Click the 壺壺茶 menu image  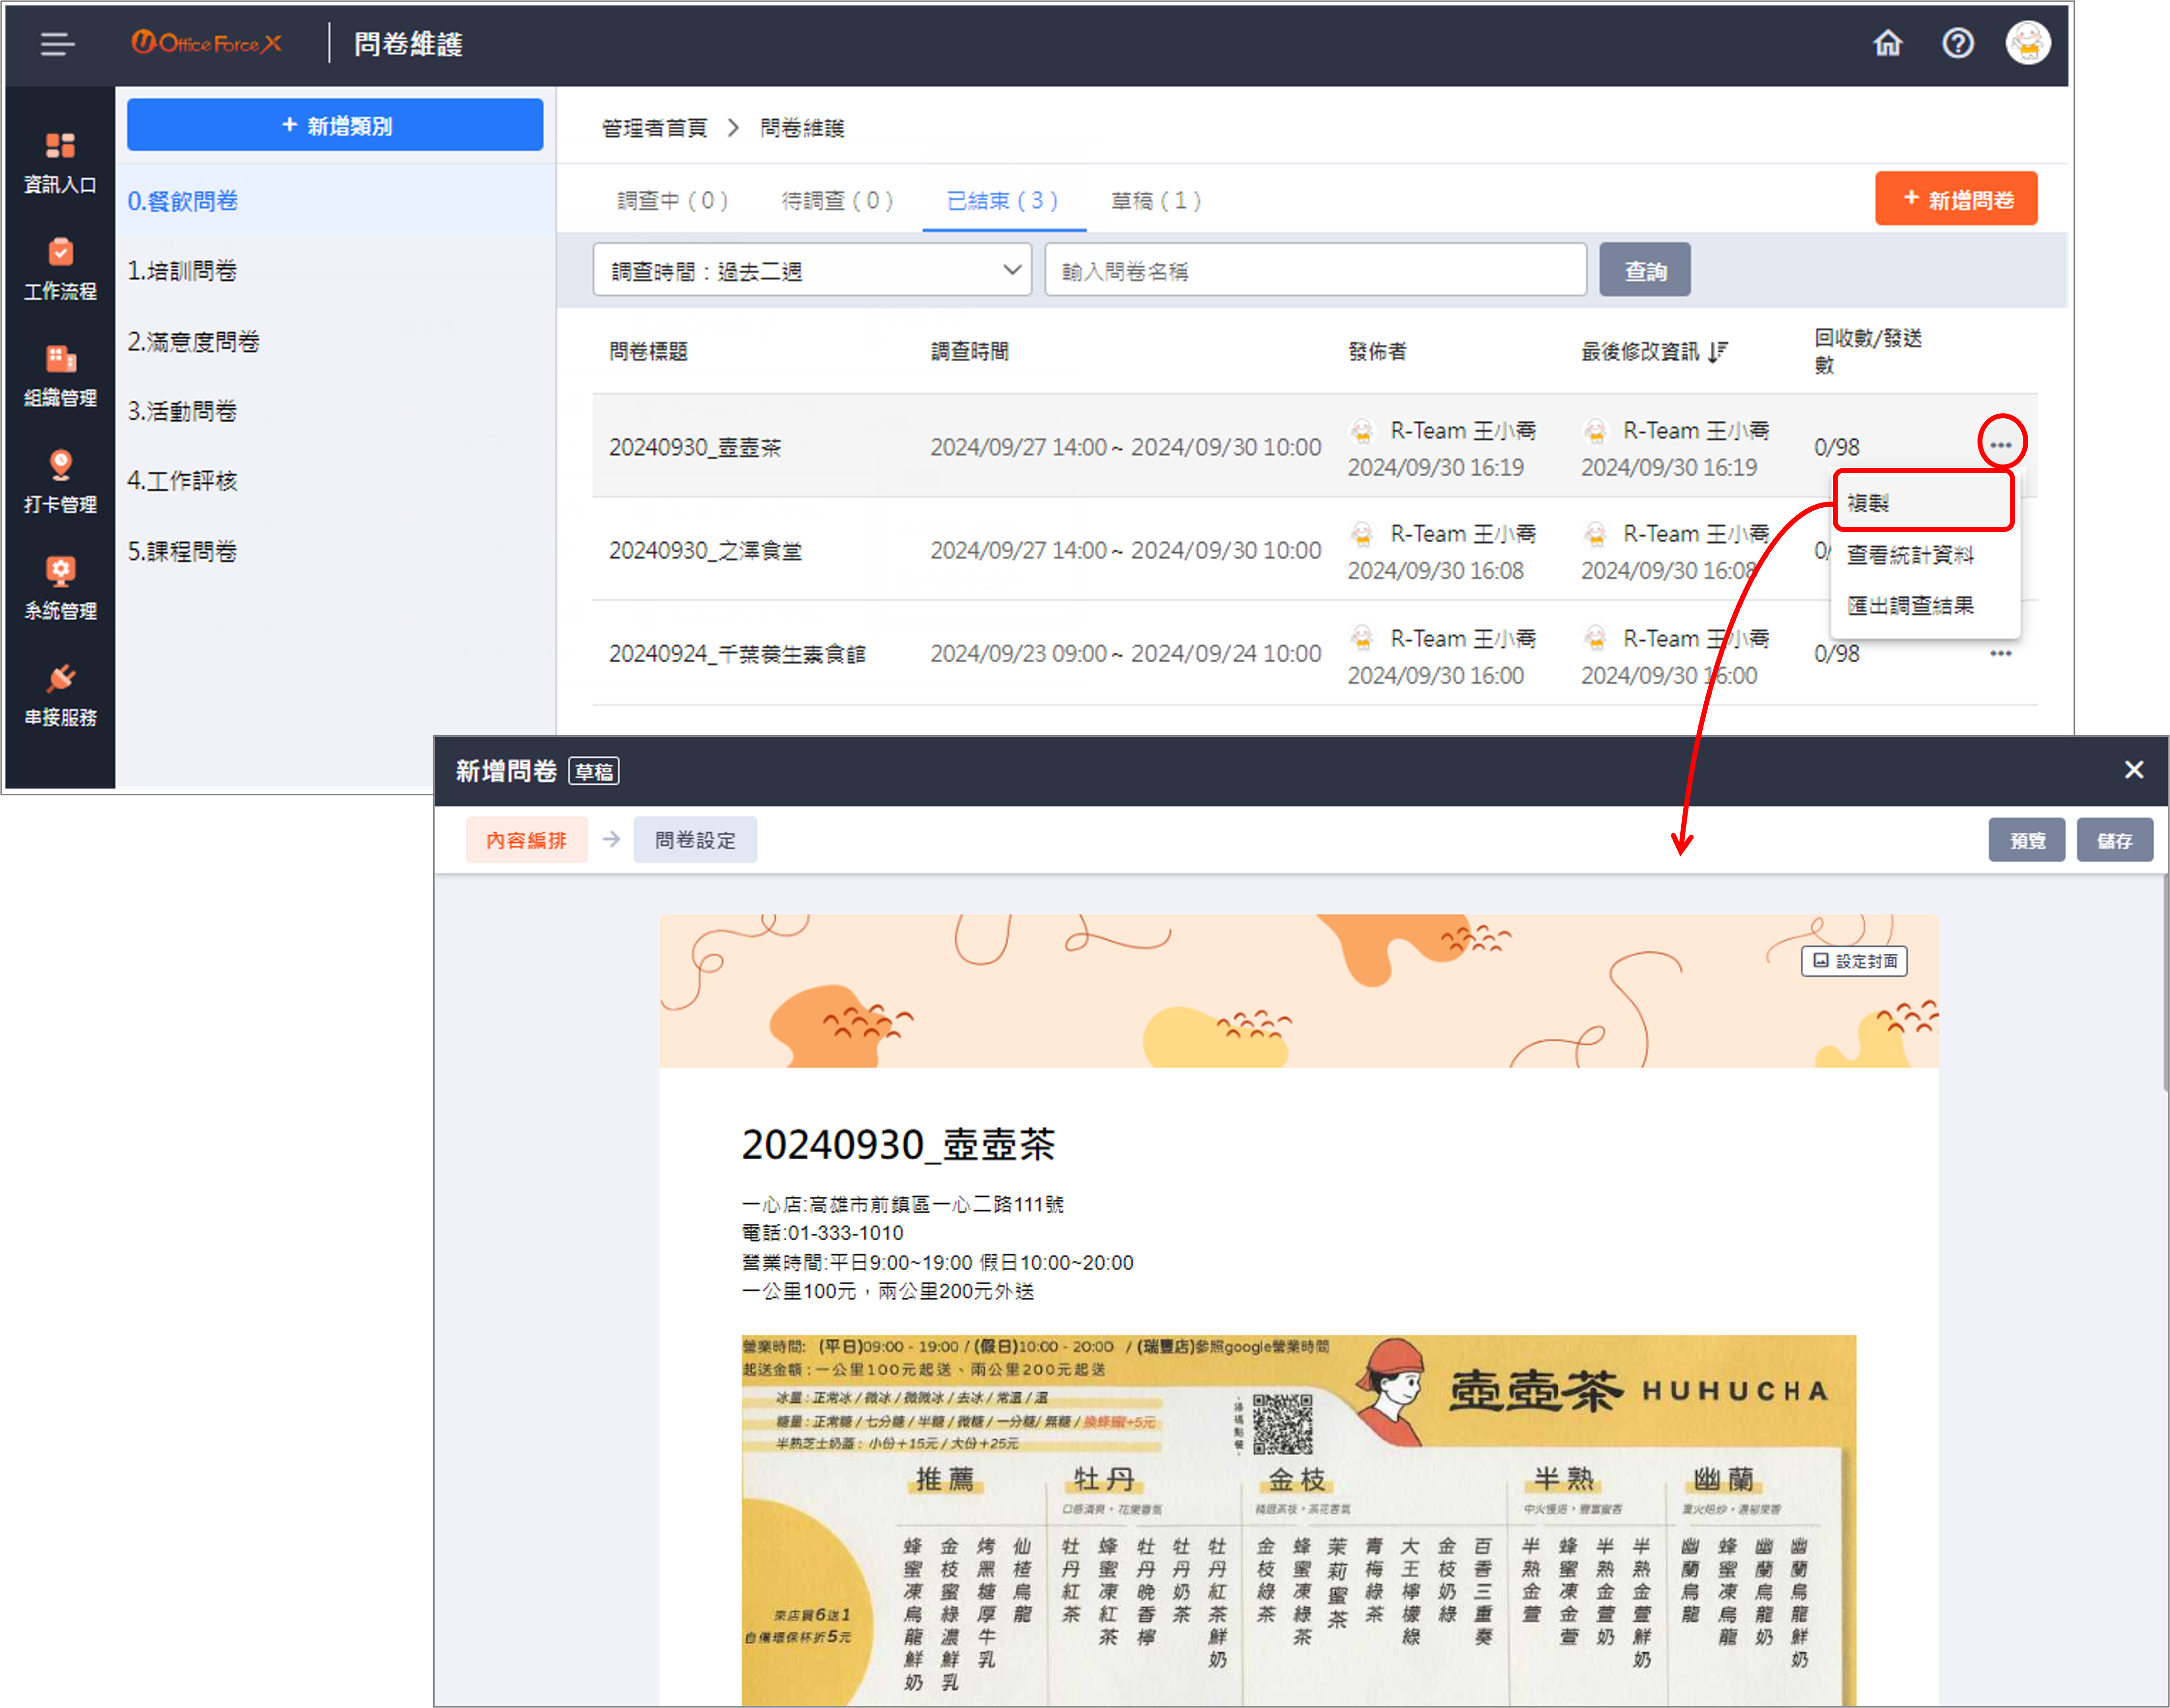[1299, 1520]
